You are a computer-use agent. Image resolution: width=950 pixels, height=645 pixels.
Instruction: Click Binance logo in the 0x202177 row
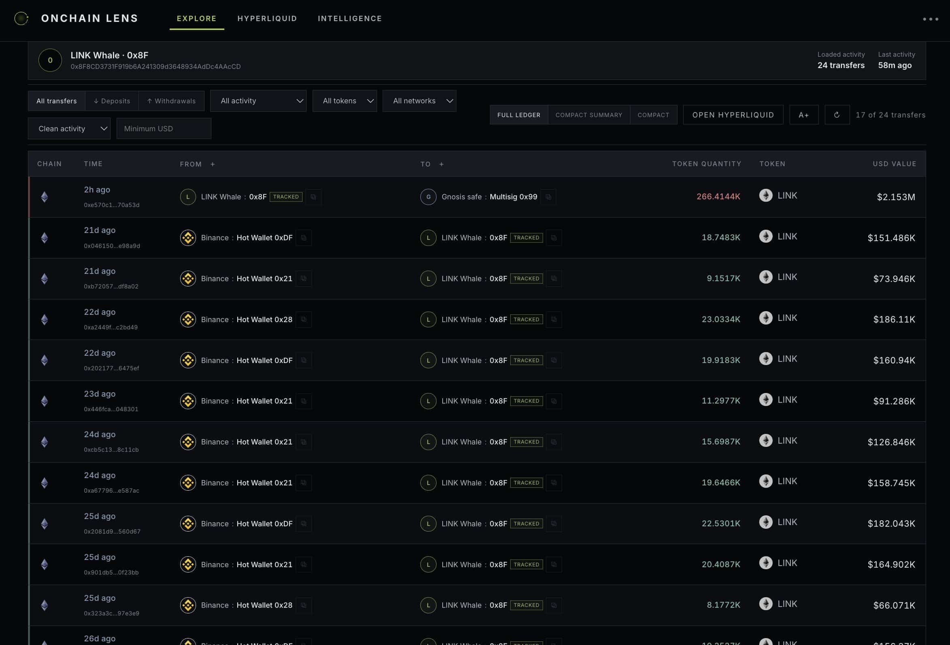[188, 360]
